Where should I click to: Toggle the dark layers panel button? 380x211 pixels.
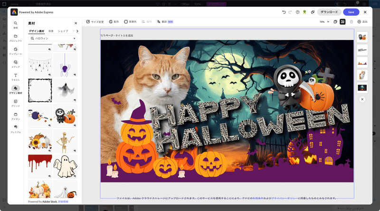[x=342, y=22]
